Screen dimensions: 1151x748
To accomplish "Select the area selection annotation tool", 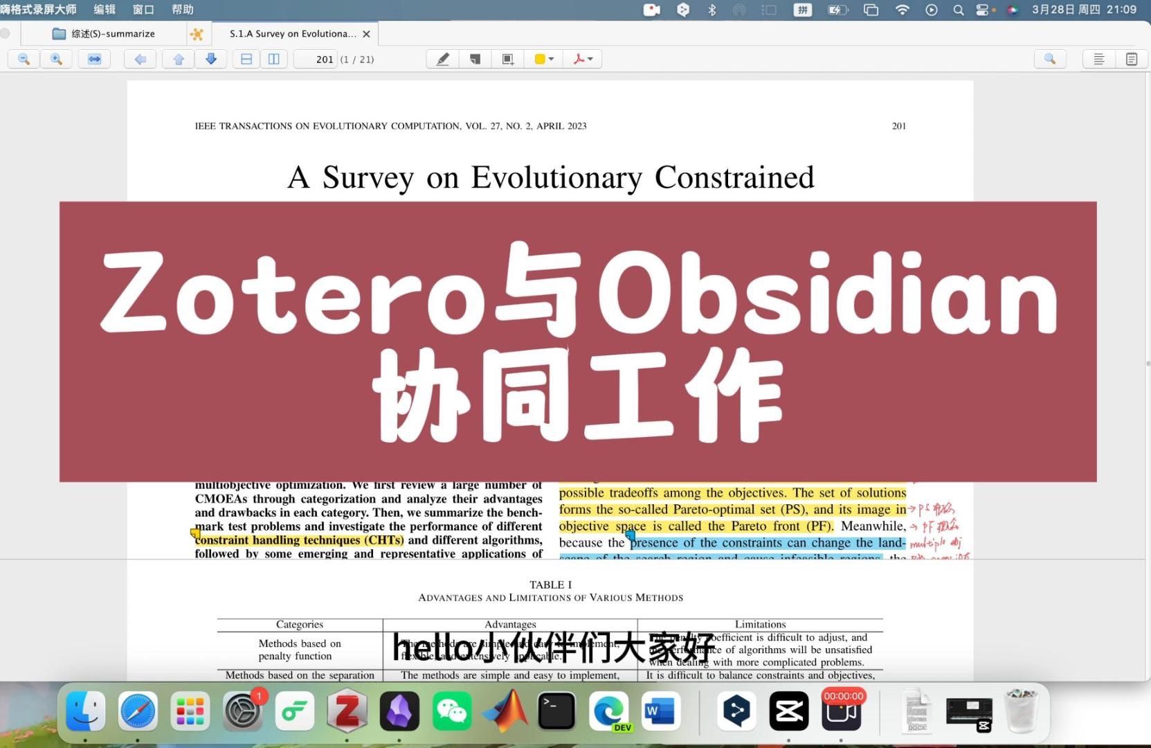I will coord(508,59).
